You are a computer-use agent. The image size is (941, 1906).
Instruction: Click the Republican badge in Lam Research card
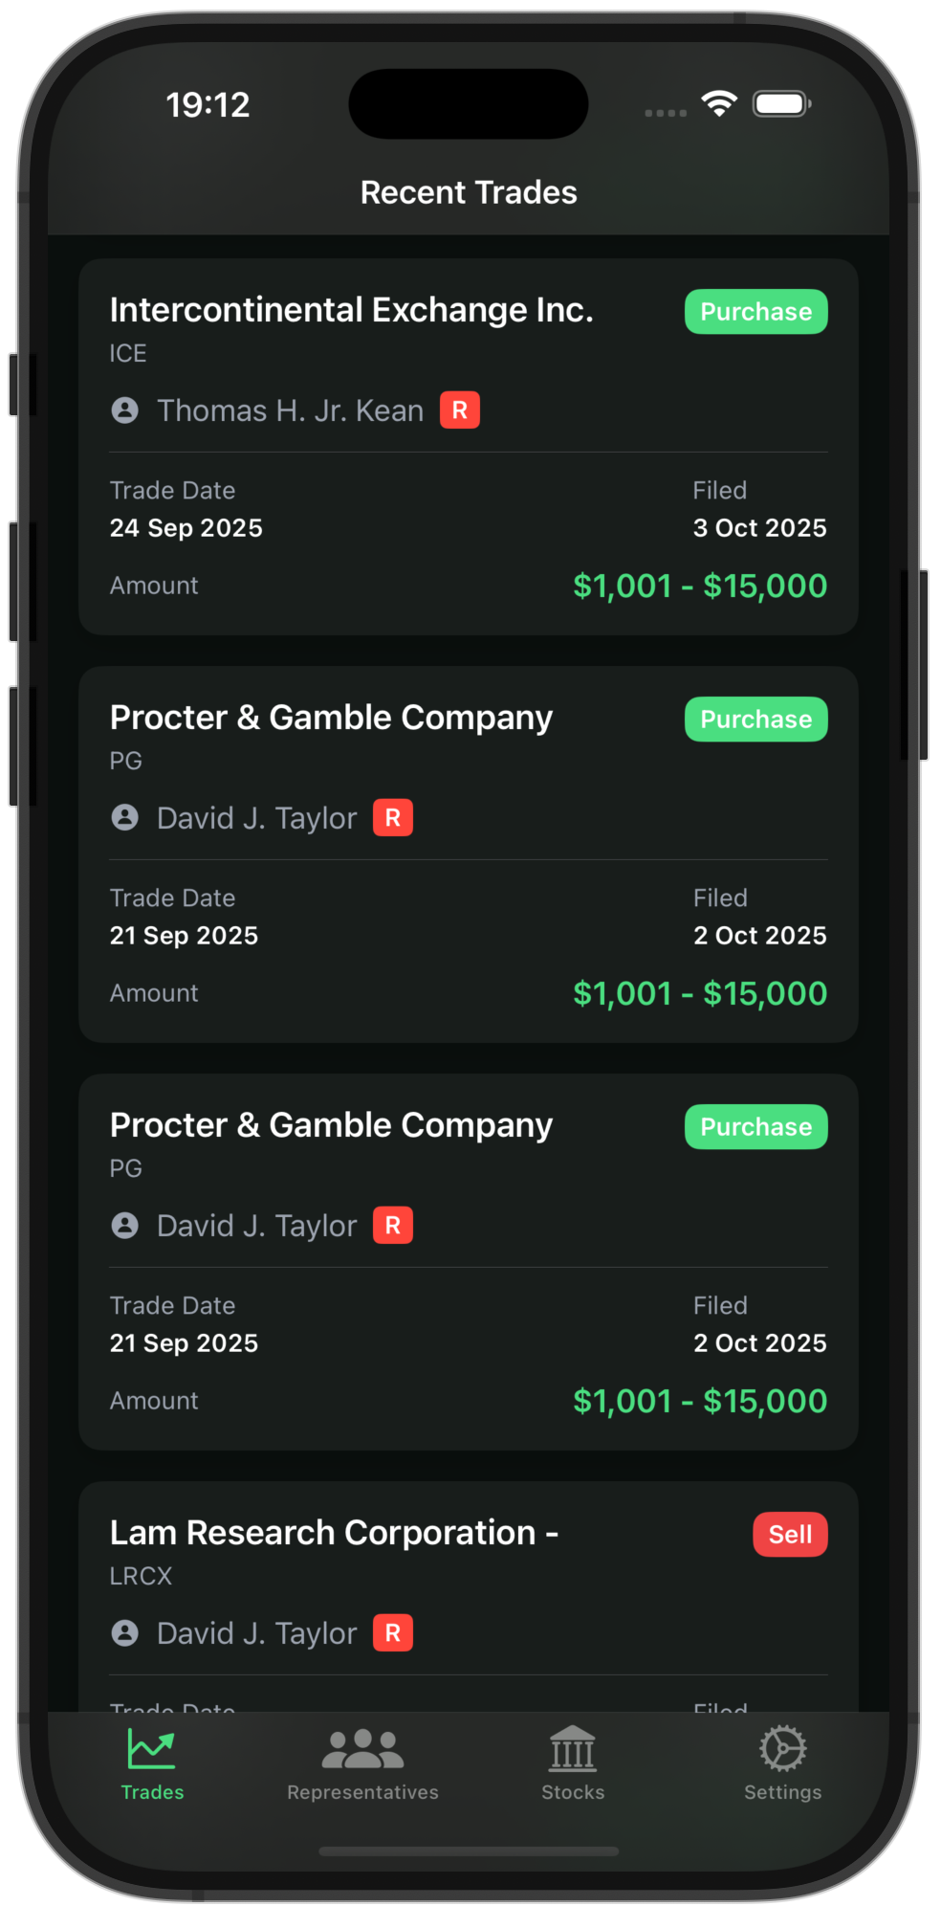pos(392,1633)
